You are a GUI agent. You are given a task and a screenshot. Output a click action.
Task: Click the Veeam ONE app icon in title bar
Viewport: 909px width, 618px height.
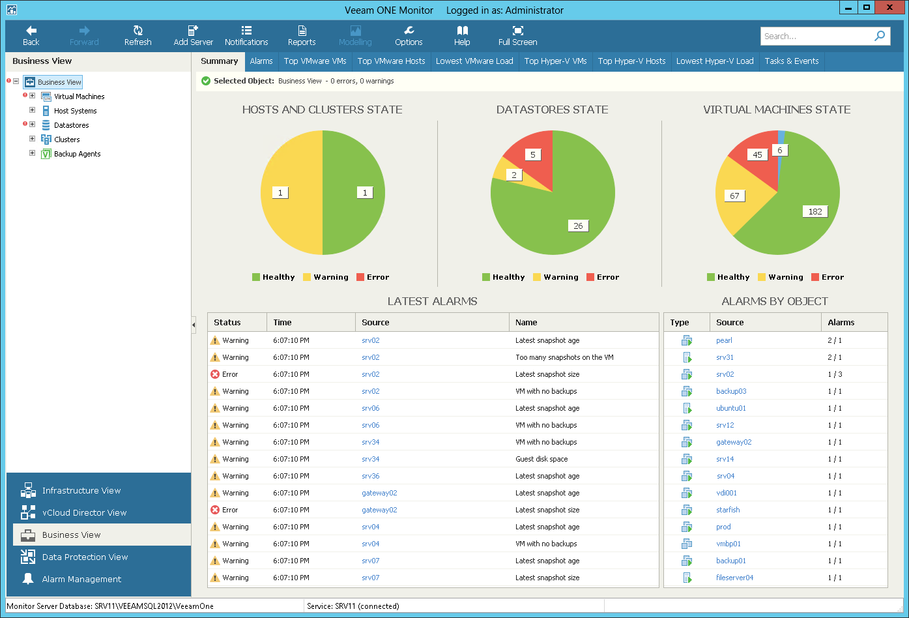tap(11, 10)
